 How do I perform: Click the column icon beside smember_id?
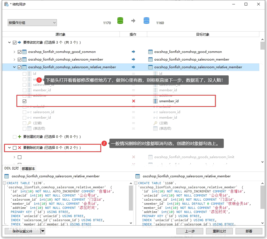pyautogui.click(x=155, y=101)
